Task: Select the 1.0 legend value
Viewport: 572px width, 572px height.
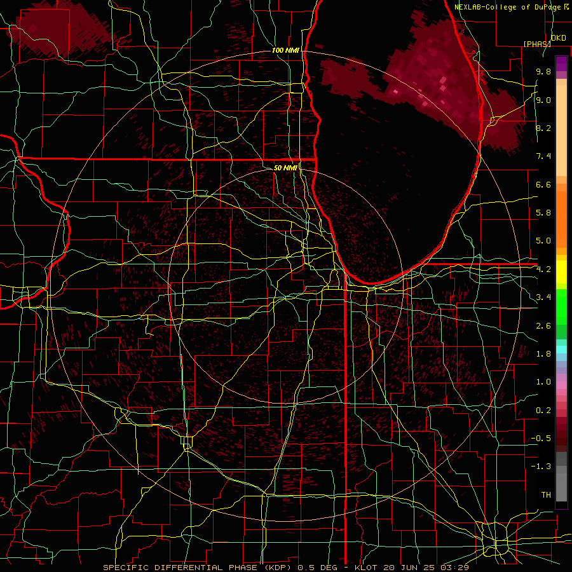Action: (543, 382)
